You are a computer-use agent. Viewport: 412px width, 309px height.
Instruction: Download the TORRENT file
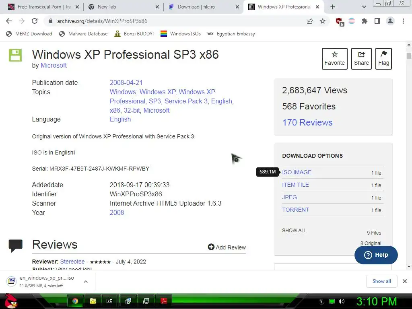[295, 210]
